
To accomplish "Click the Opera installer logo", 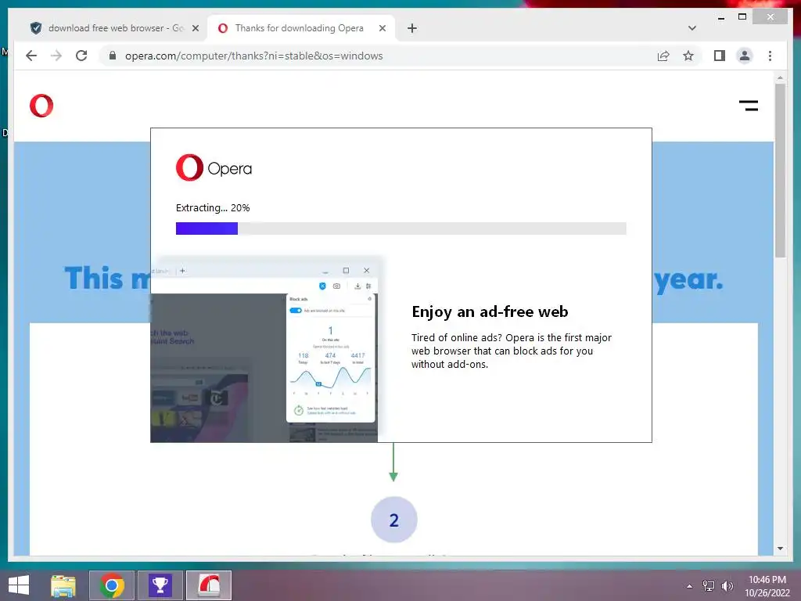I will [x=214, y=167].
